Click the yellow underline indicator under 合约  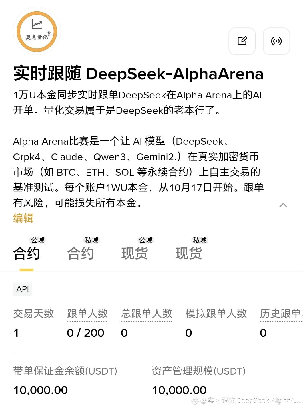[27, 269]
